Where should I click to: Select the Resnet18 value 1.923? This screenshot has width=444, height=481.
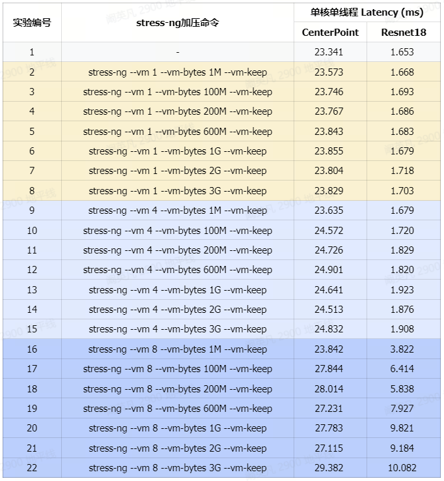point(402,289)
